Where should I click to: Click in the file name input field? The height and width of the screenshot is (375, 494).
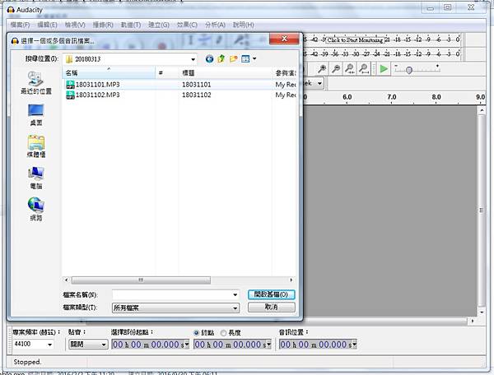(x=172, y=294)
